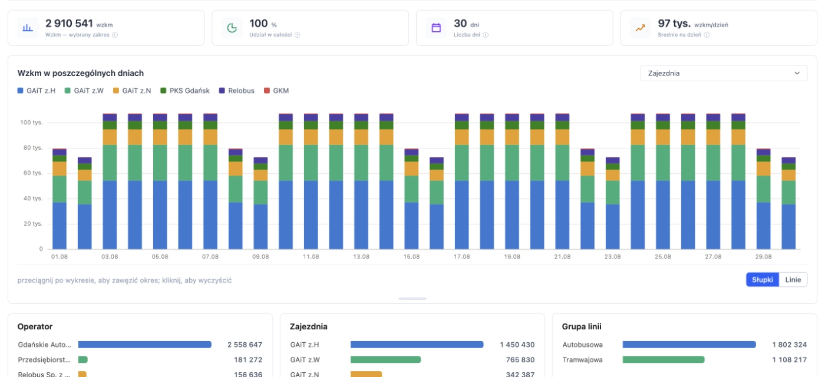This screenshot has width=825, height=377.
Task: Click the trend arrow icon beside 97 tys.
Action: click(x=641, y=28)
